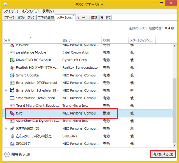The image size is (179, 163).
Task: Switch to the 詳細 tab
Action: point(94,18)
